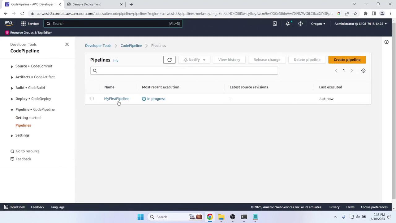This screenshot has height=223, width=396.
Task: Open the Terms footer link
Action: pyautogui.click(x=350, y=207)
